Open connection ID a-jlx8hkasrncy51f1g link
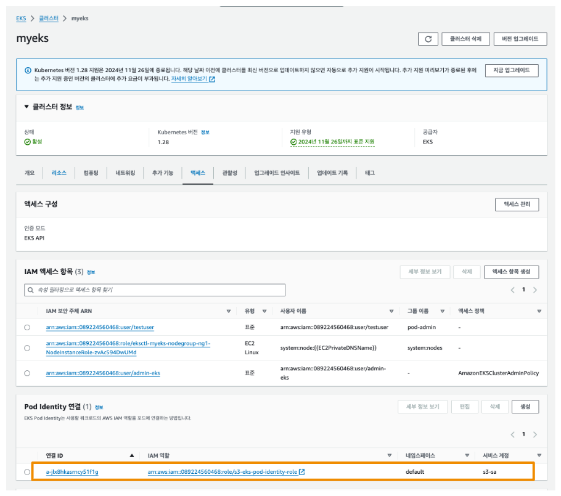 tap(72, 472)
